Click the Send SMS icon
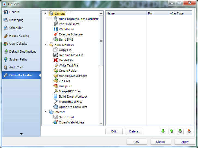 [56, 40]
